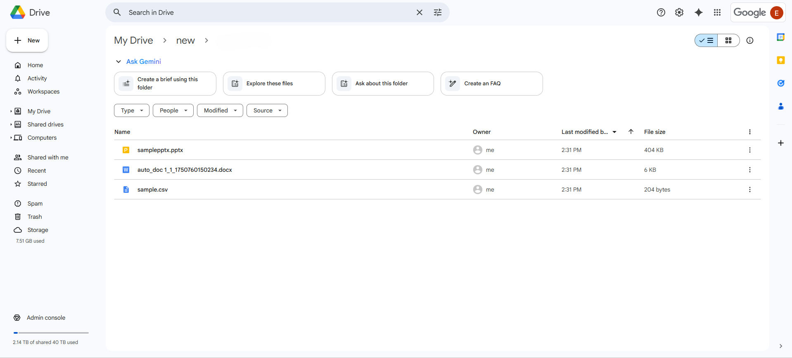
Task: Click the PowerPoint file type icon
Action: 126,150
